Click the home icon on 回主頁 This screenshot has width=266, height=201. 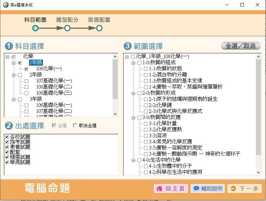point(159,188)
